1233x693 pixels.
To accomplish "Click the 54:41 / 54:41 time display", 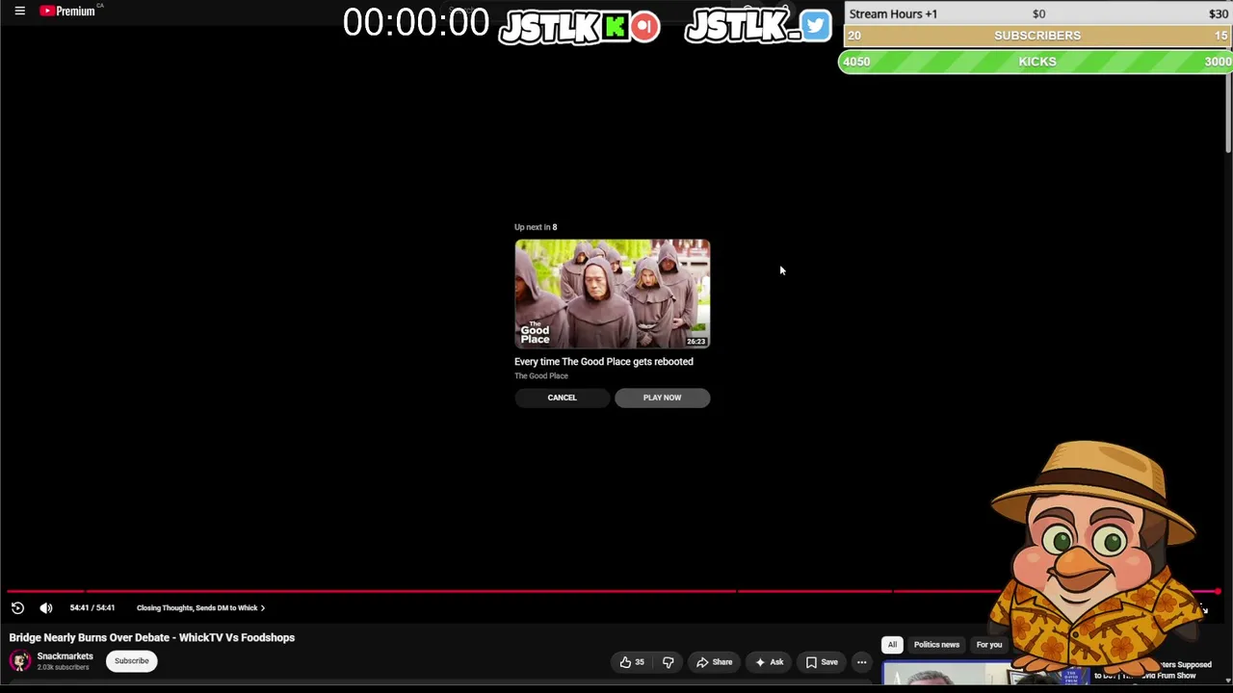I will 92,607.
